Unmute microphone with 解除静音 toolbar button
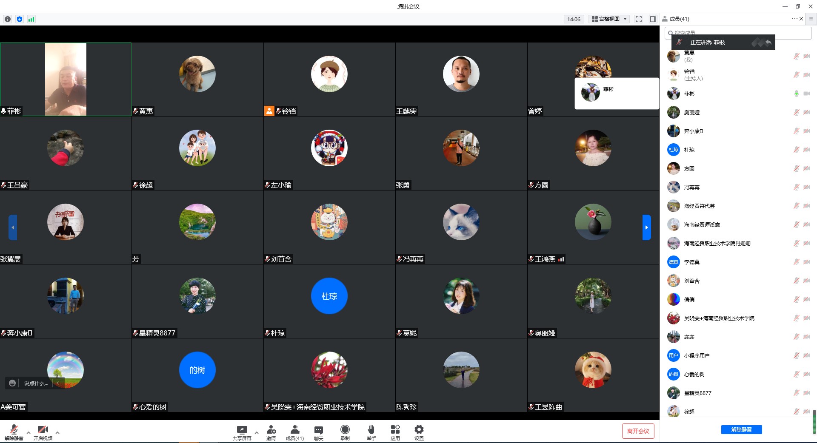This screenshot has width=817, height=443. point(14,432)
